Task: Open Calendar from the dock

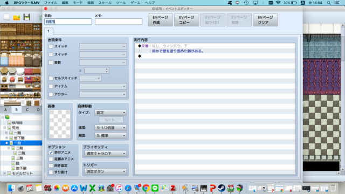Action: [30, 188]
